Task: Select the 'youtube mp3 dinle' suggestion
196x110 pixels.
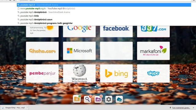Action: 104,16
